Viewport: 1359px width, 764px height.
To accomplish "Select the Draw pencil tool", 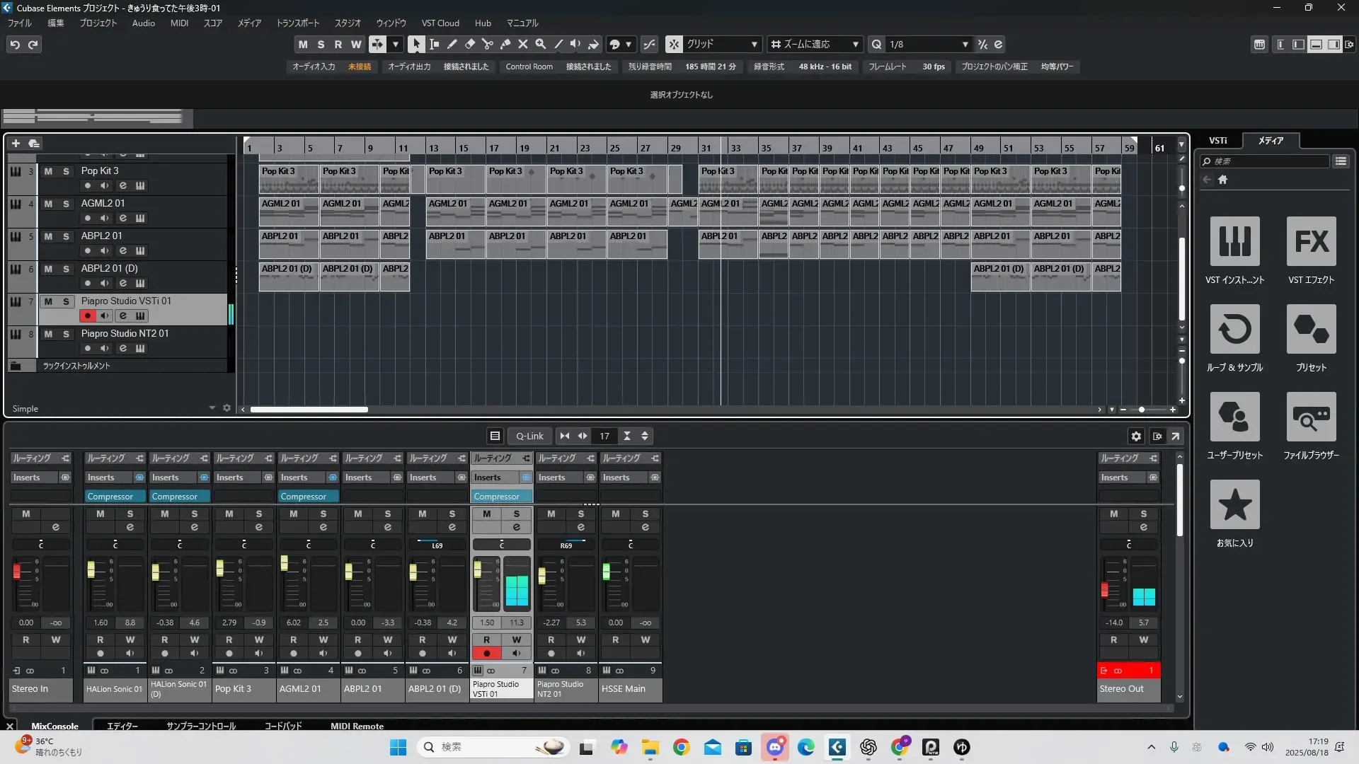I will click(x=452, y=45).
